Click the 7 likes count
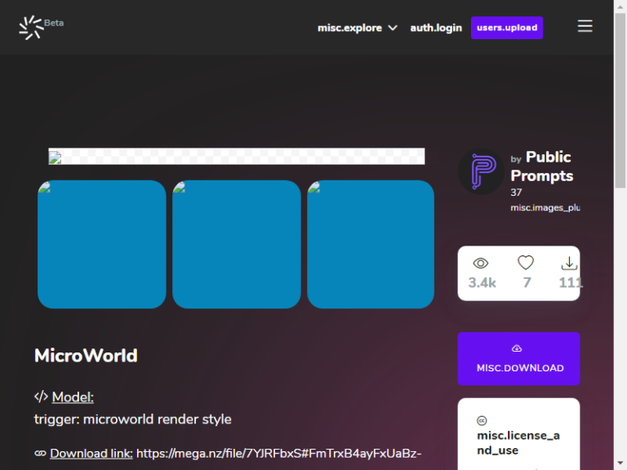This screenshot has width=627, height=470. (x=527, y=282)
